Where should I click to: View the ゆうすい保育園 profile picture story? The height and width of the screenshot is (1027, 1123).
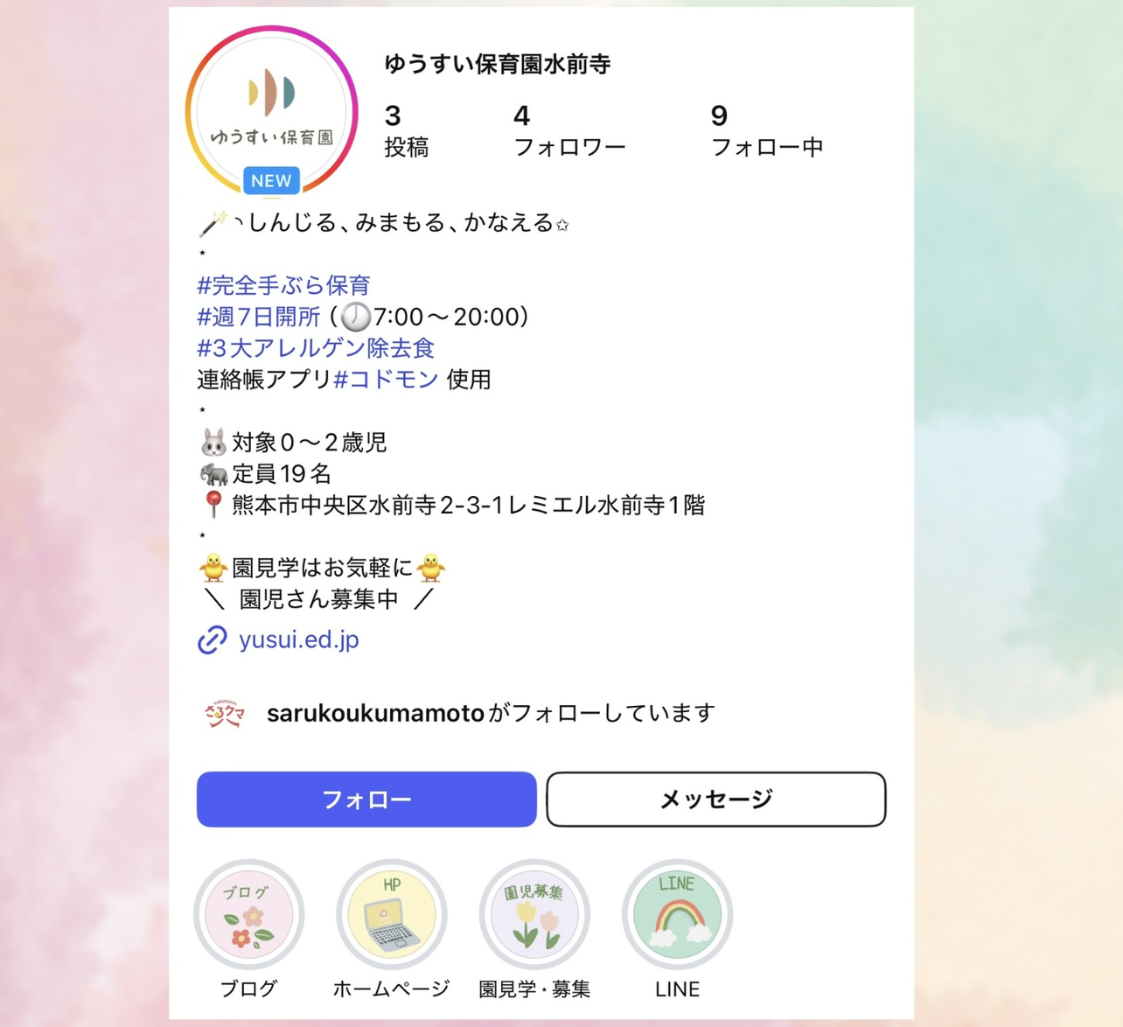271,112
